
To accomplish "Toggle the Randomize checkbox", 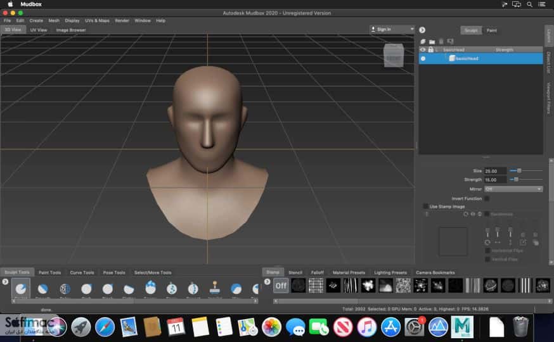I will click(x=487, y=214).
